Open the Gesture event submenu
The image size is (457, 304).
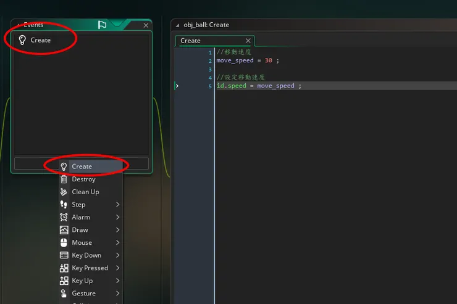point(91,294)
